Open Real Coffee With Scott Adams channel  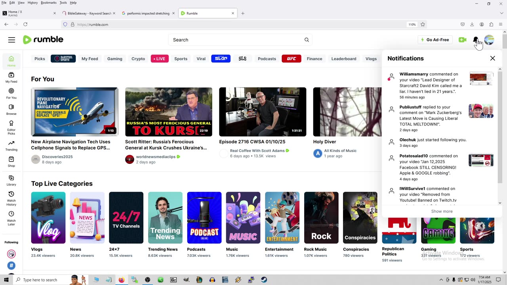click(257, 151)
